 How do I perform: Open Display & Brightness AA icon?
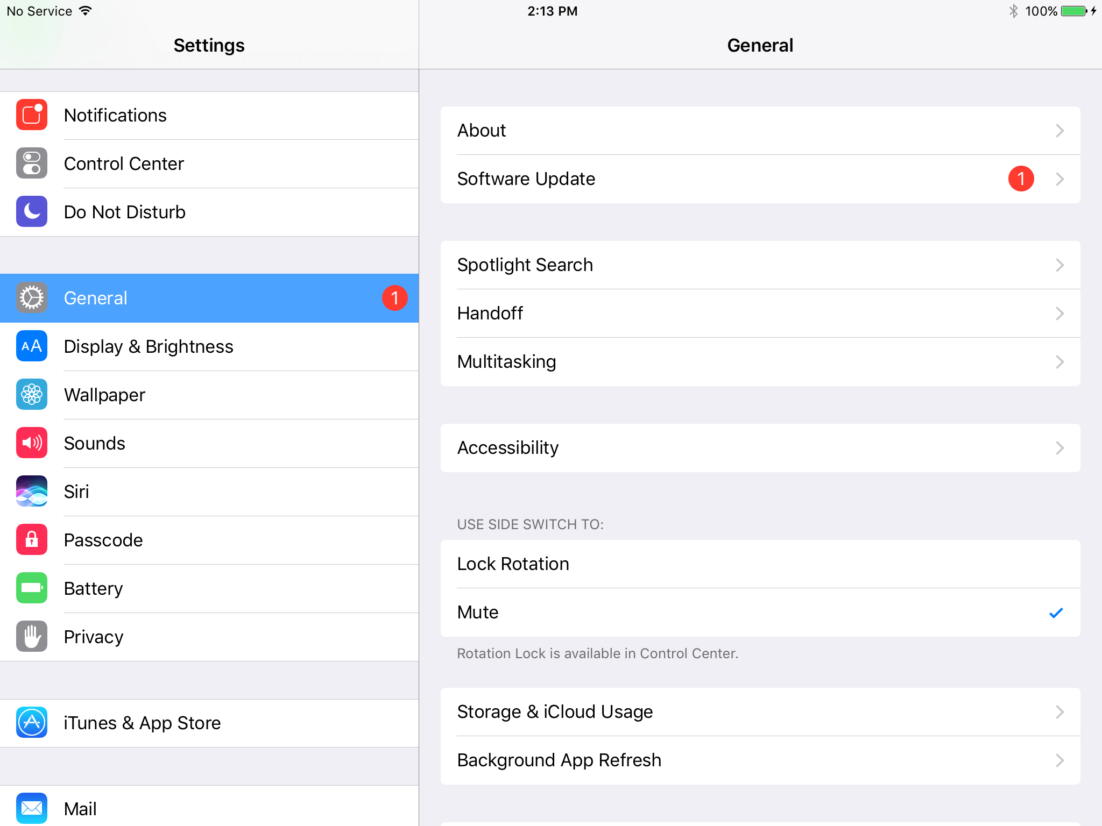30,347
